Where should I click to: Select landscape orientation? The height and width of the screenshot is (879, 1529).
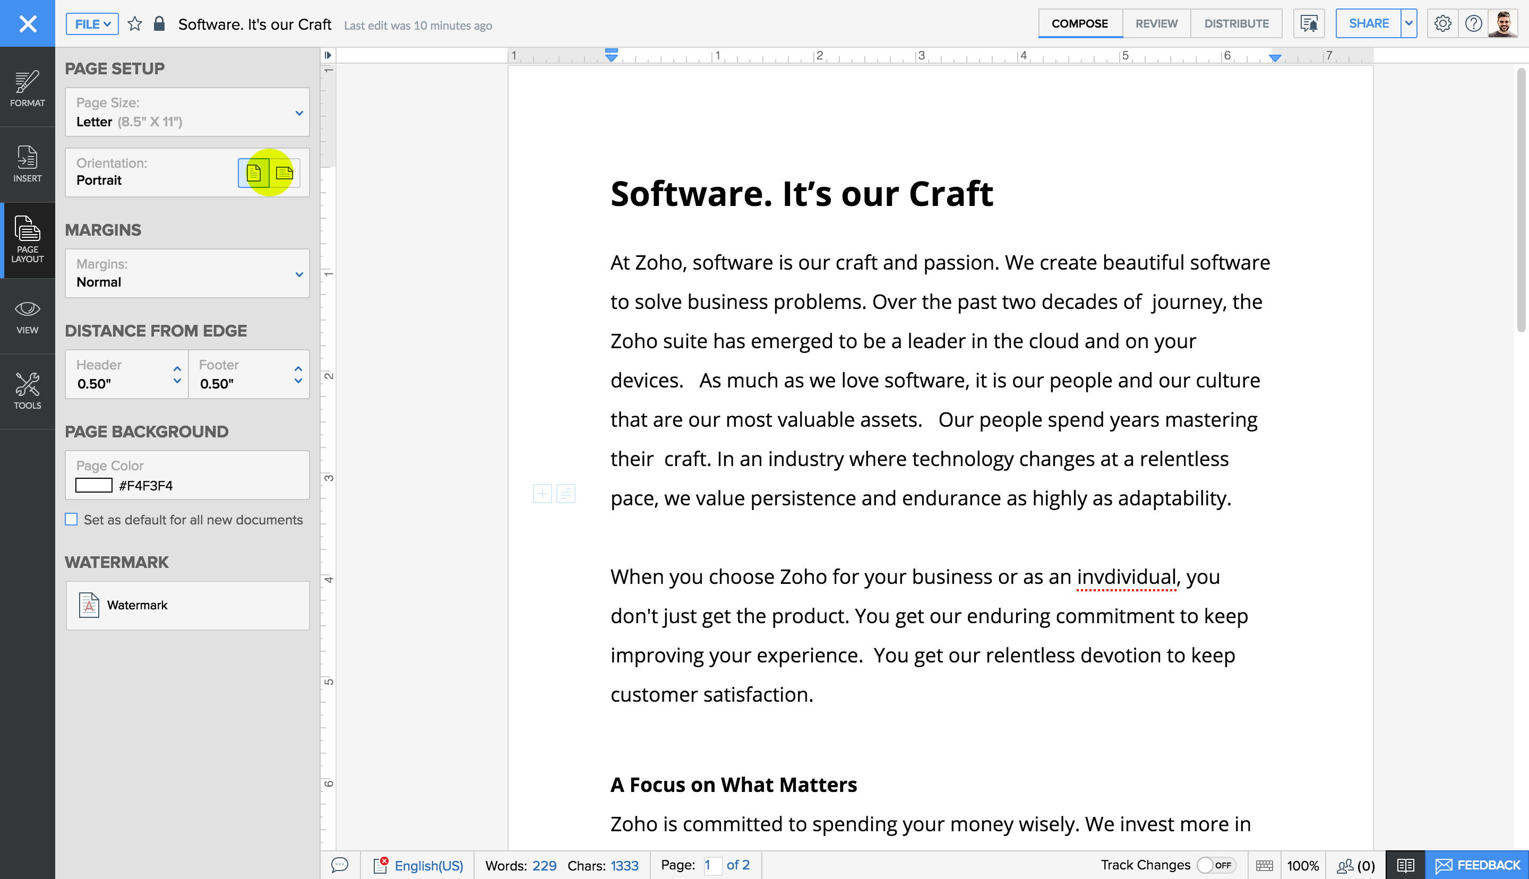click(283, 173)
